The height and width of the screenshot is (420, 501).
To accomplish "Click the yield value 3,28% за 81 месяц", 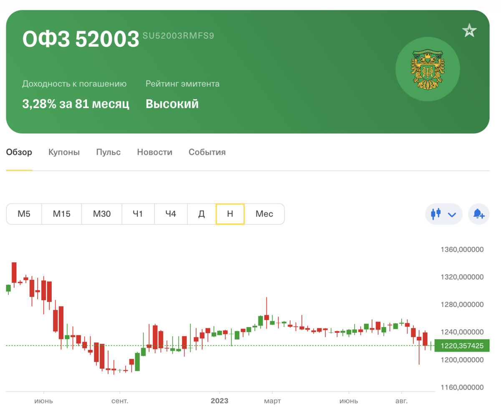I will [x=76, y=104].
